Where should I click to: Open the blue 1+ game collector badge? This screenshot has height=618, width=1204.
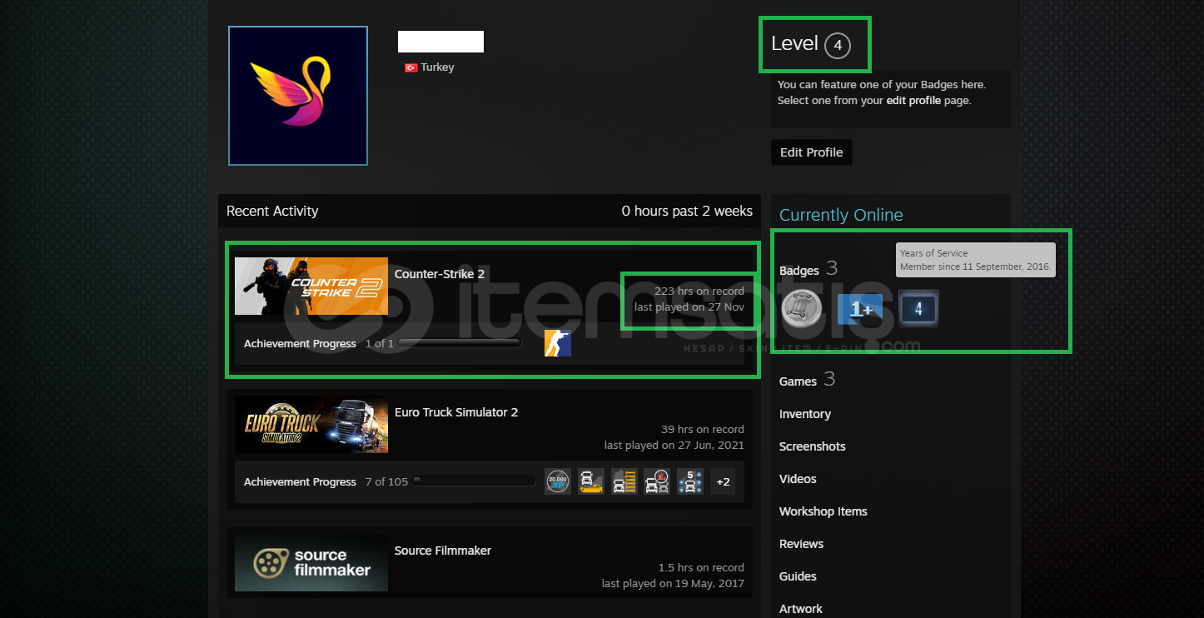(859, 309)
